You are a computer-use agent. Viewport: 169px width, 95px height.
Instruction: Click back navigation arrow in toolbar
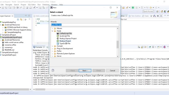click(x=151, y=8)
